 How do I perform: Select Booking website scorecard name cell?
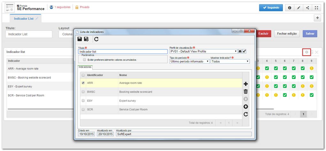point(180,92)
